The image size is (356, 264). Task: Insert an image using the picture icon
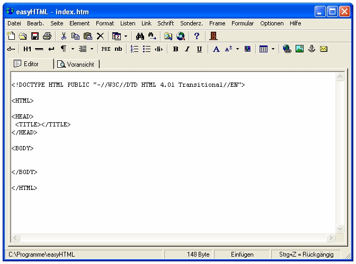pos(299,49)
